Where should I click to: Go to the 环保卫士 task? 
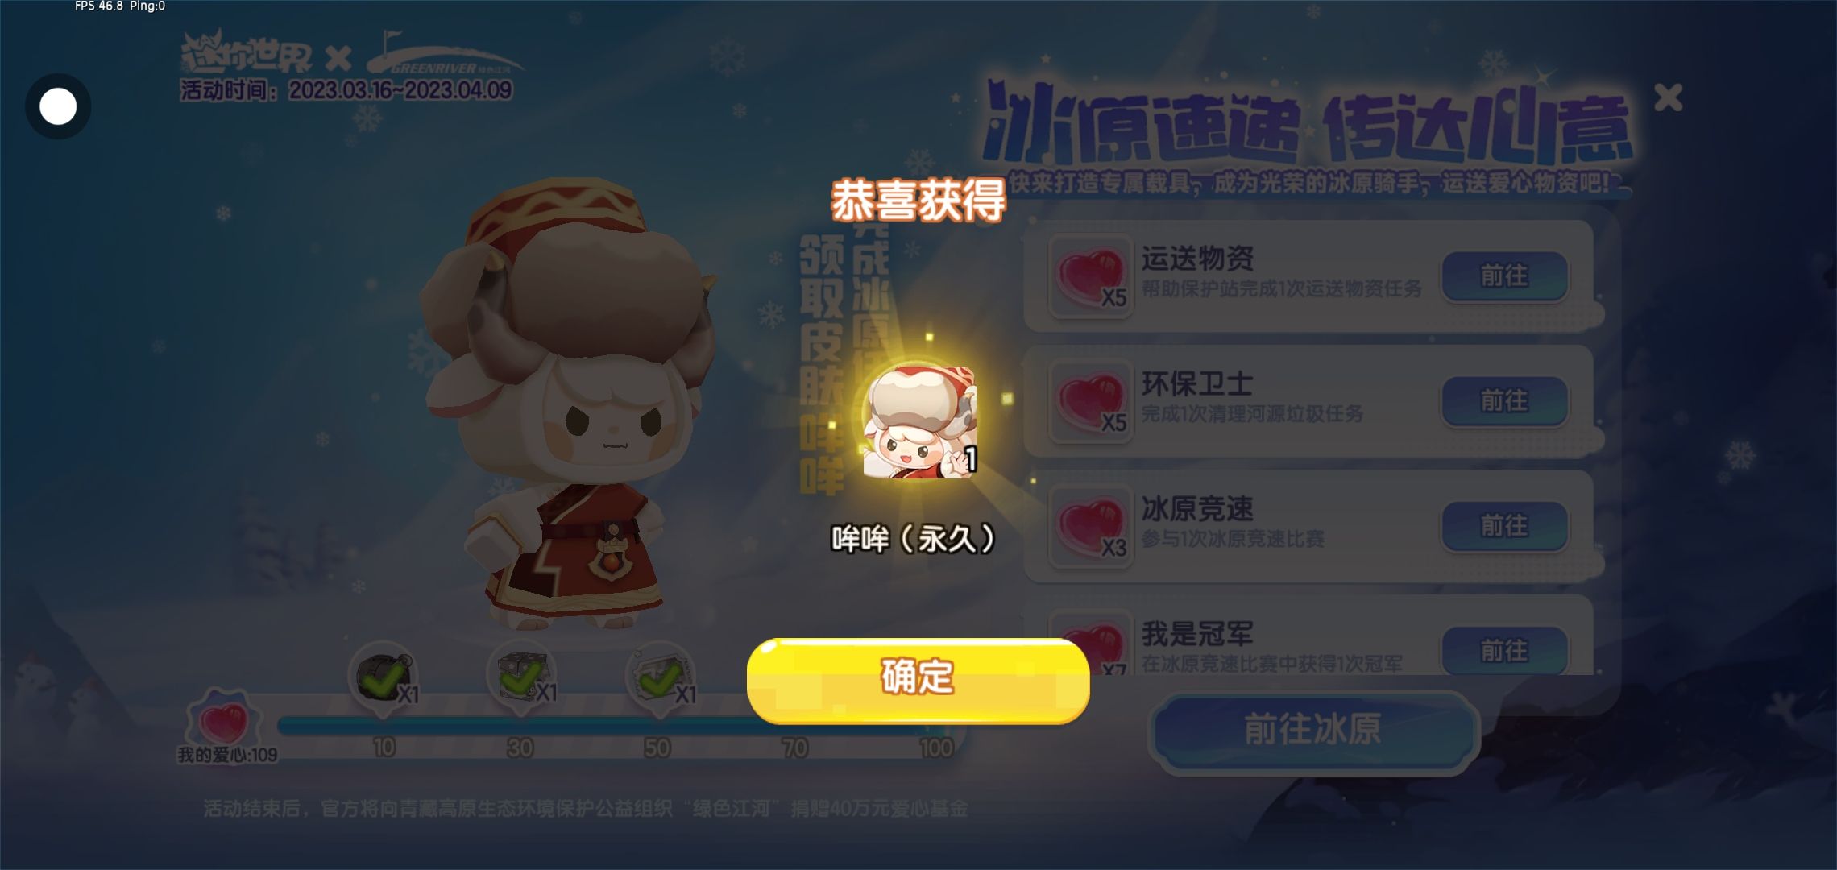1503,400
